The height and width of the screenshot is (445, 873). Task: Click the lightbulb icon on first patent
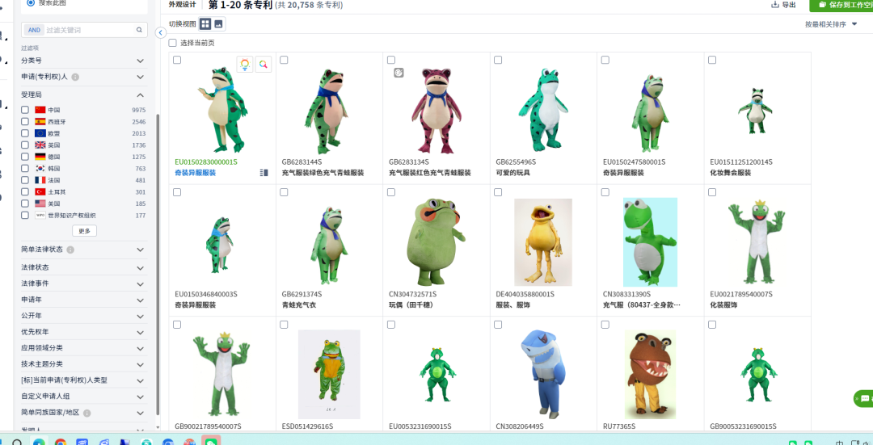click(x=244, y=65)
